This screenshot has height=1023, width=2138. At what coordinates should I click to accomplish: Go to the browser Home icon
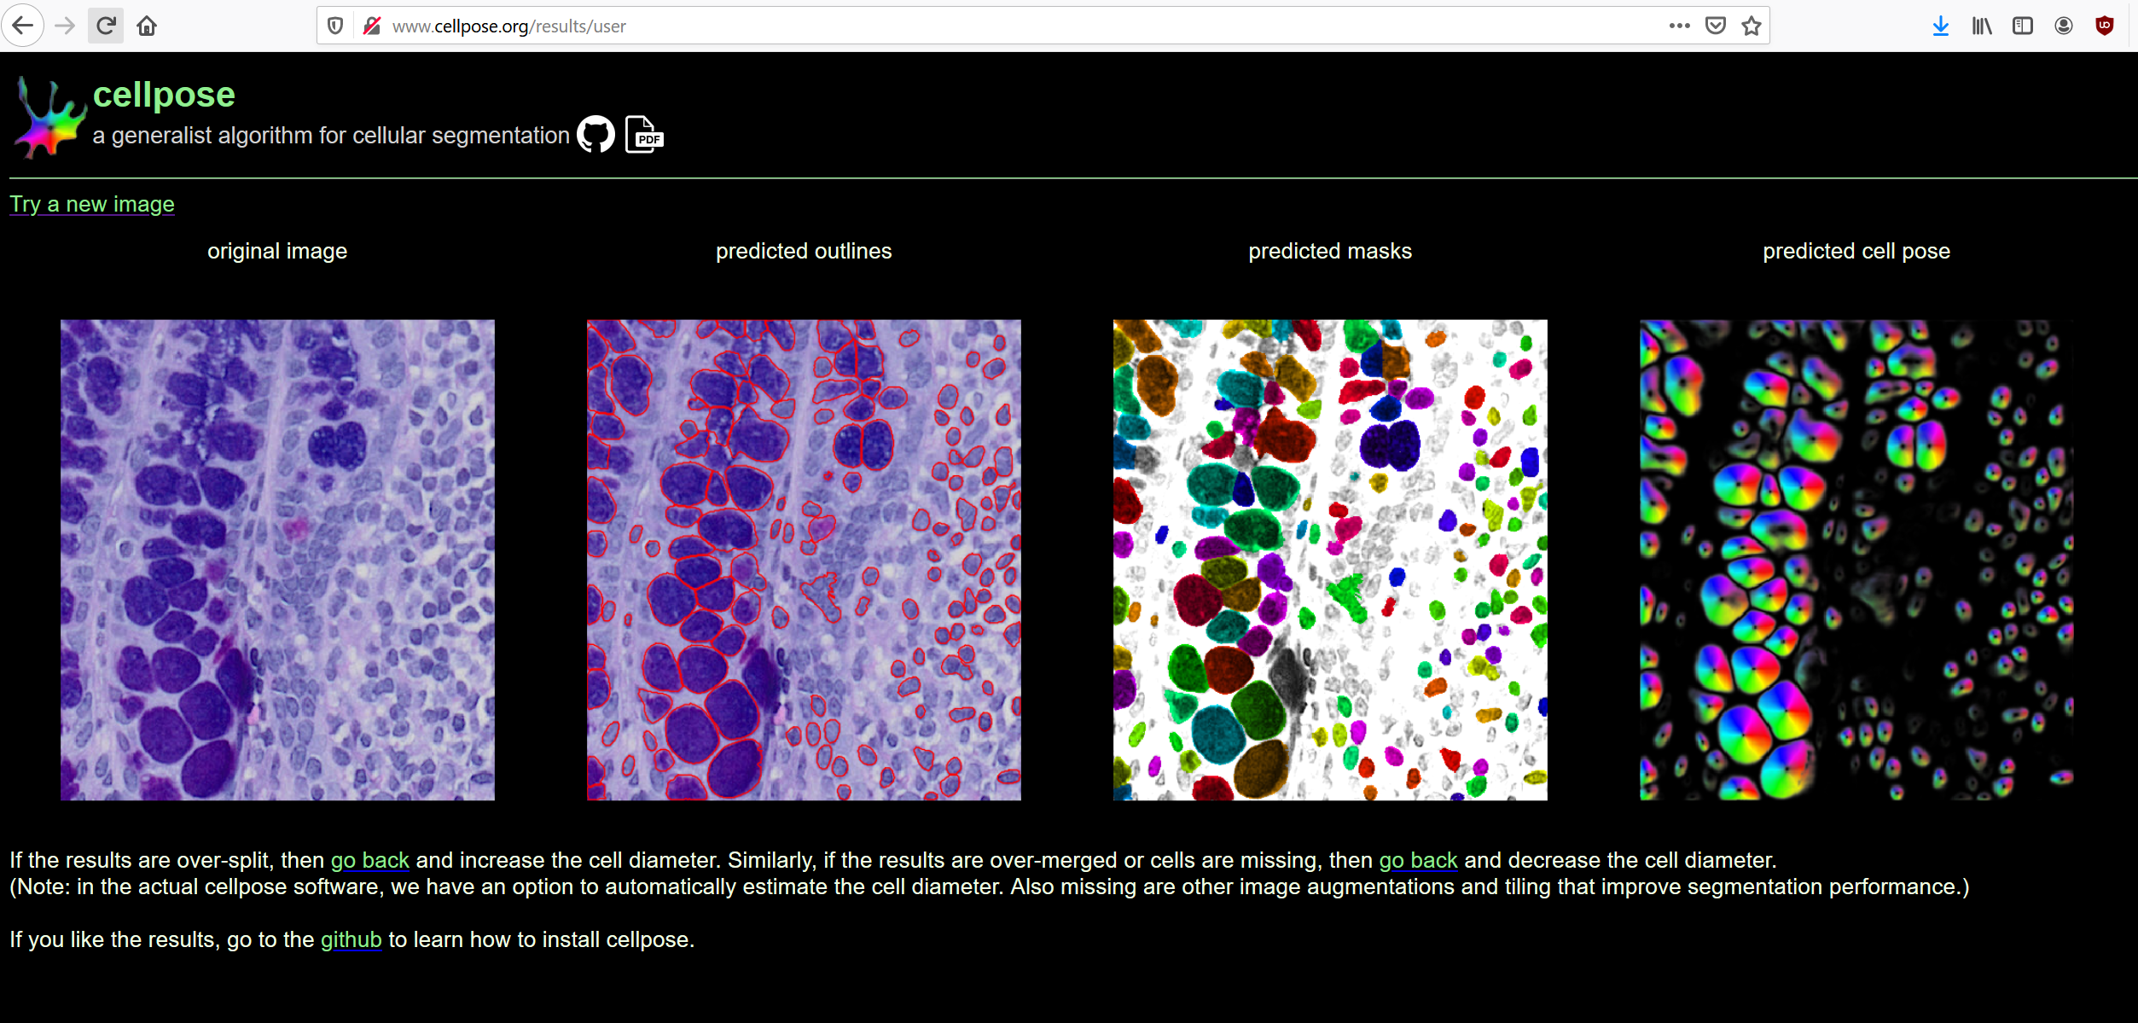pyautogui.click(x=147, y=26)
